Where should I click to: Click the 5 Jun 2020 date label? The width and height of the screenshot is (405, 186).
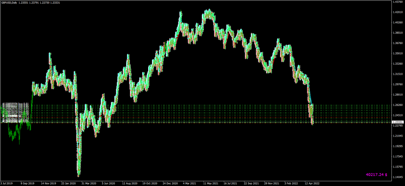109,183
